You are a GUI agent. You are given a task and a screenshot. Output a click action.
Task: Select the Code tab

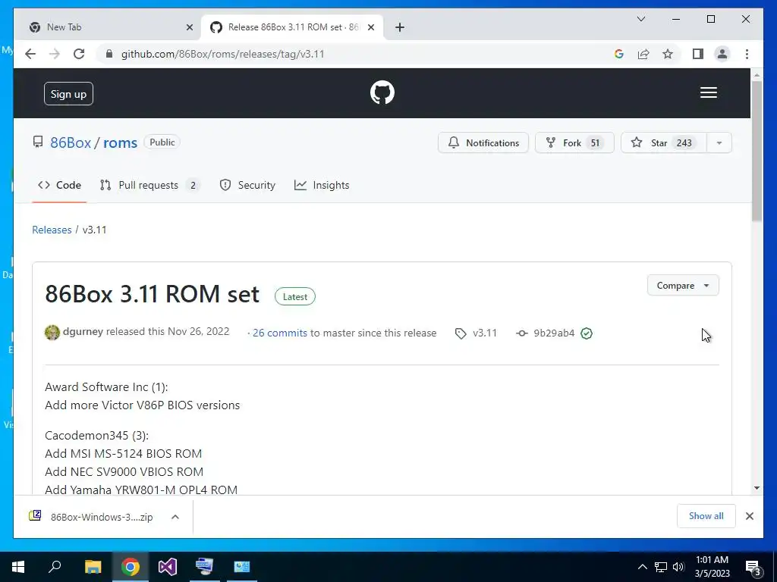pos(59,185)
